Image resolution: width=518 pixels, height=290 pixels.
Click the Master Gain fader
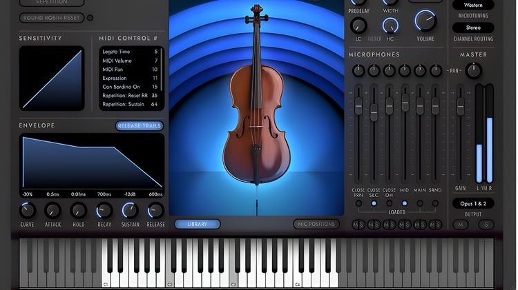pos(461,106)
